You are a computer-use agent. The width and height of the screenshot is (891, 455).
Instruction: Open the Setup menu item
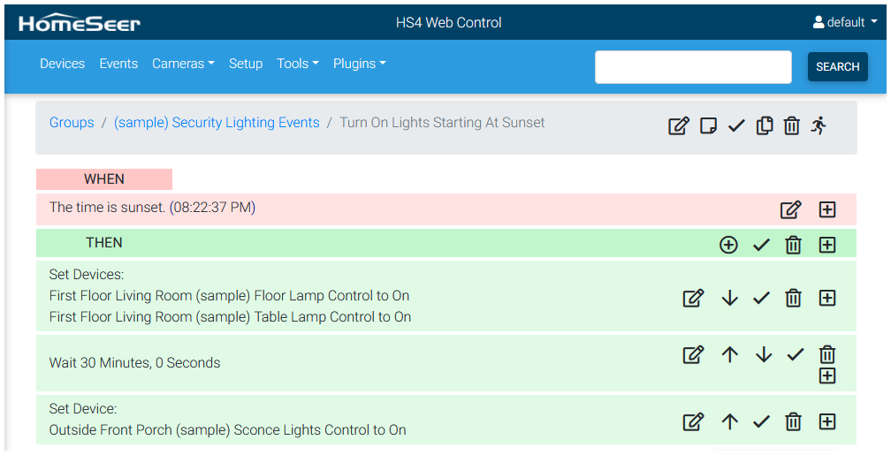(x=246, y=64)
